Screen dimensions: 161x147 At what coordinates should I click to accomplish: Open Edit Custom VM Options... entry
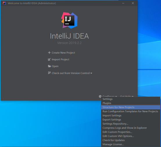tap(130, 136)
